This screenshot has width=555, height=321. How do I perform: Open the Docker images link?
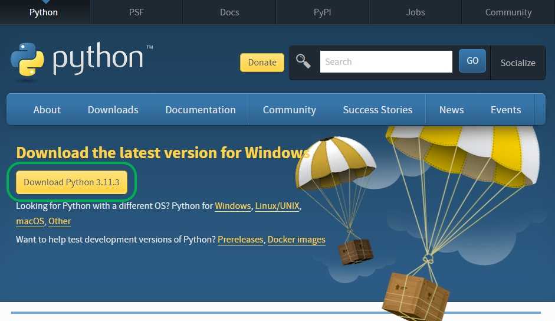(x=296, y=240)
